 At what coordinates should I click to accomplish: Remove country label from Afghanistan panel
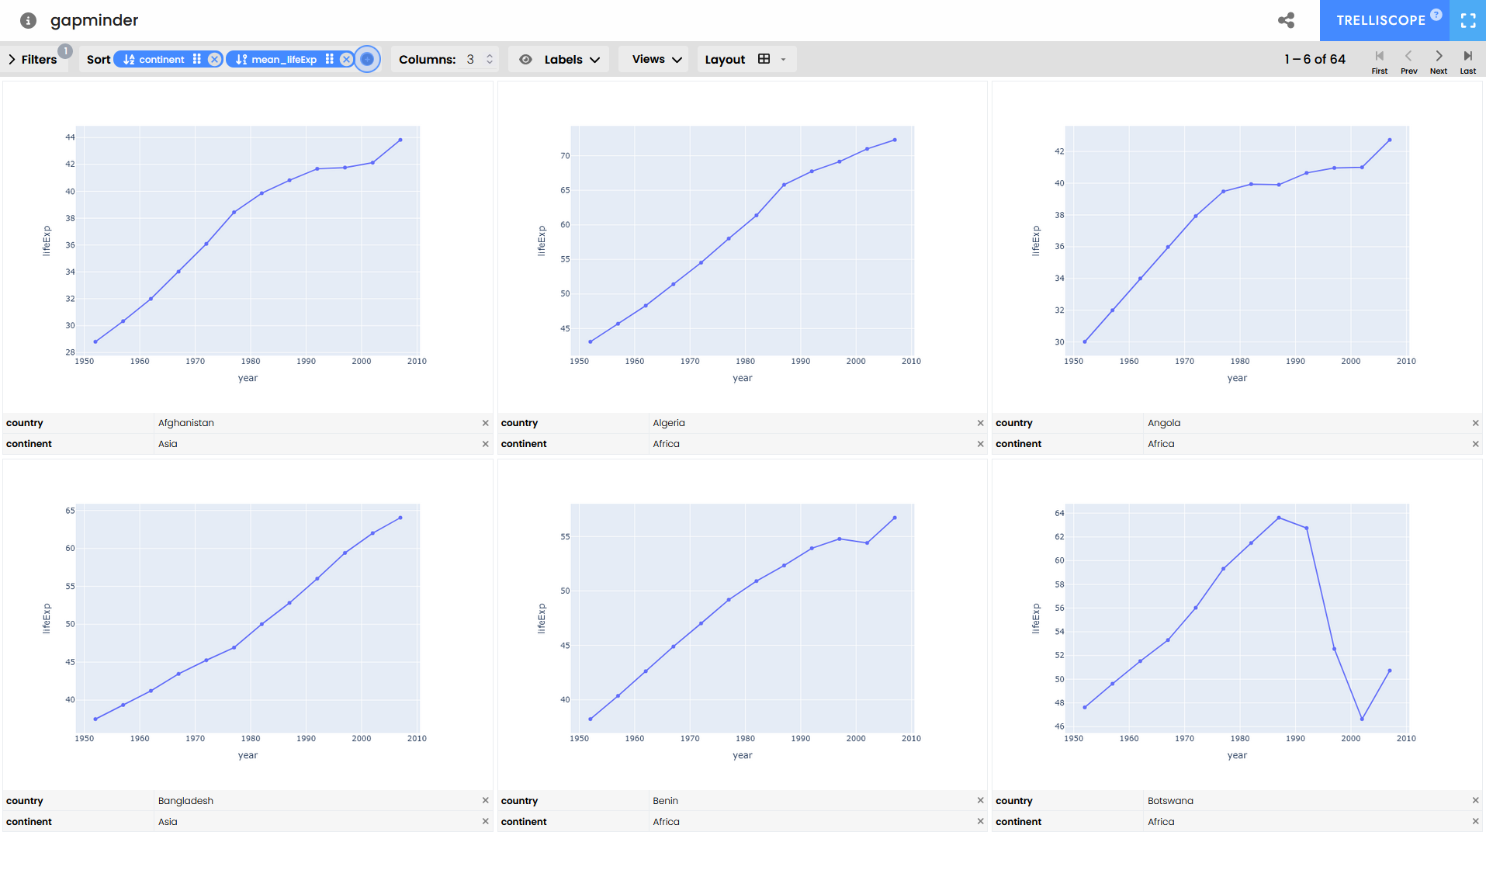click(x=485, y=423)
